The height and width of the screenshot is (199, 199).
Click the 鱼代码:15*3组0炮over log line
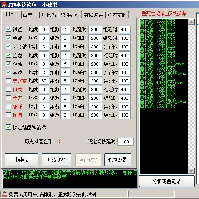(x=163, y=73)
